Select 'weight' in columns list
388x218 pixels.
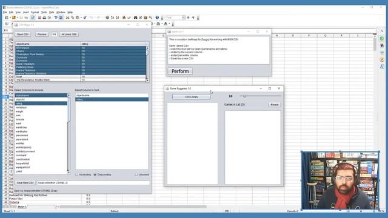[x=41, y=111]
